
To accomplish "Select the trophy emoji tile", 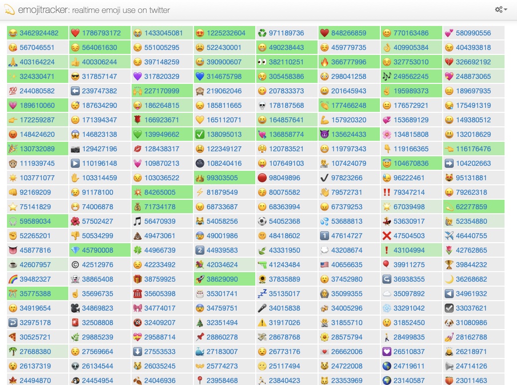I will (x=449, y=265).
